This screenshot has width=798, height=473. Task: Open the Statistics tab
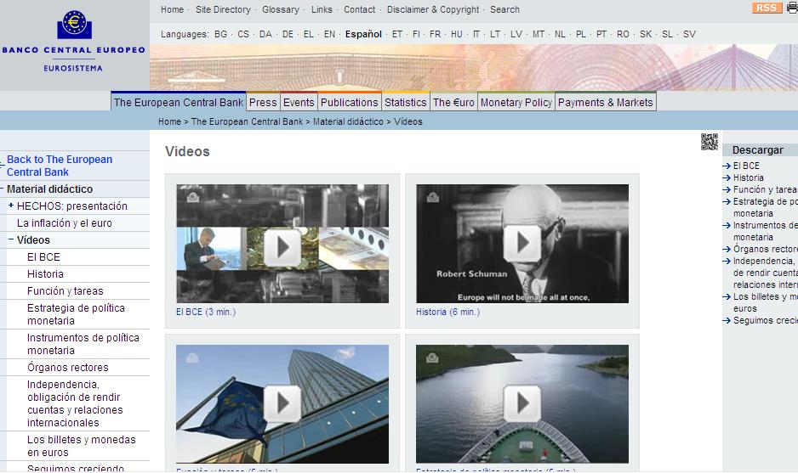405,102
